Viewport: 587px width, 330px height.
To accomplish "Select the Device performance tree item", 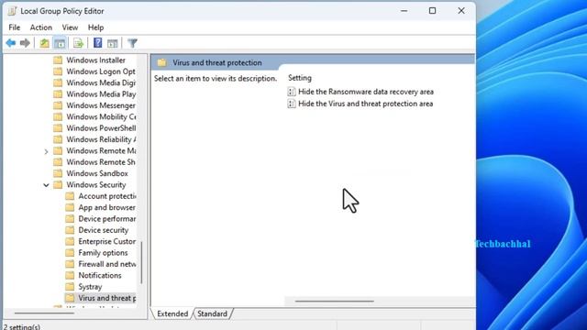I will click(107, 218).
